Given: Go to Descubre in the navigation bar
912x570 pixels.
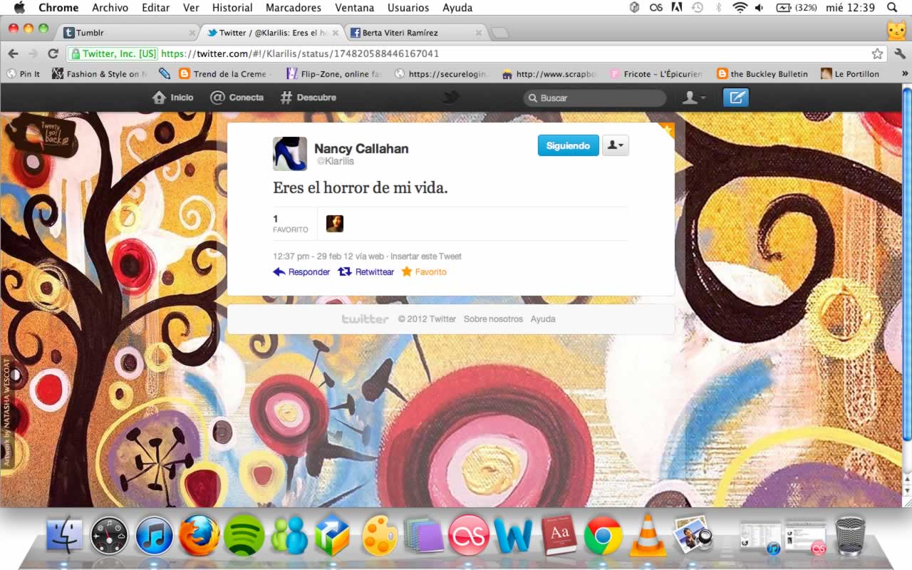Looking at the screenshot, I should pos(308,98).
